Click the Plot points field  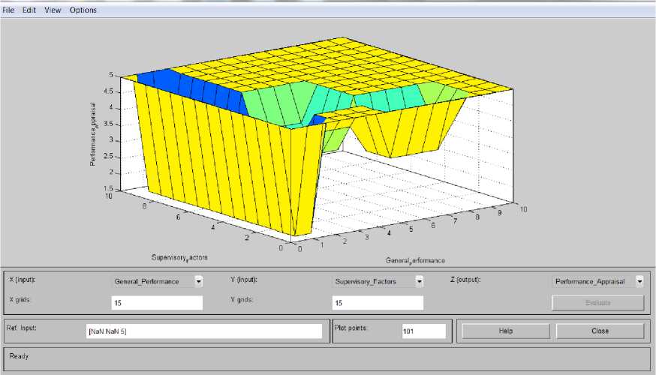tap(423, 331)
